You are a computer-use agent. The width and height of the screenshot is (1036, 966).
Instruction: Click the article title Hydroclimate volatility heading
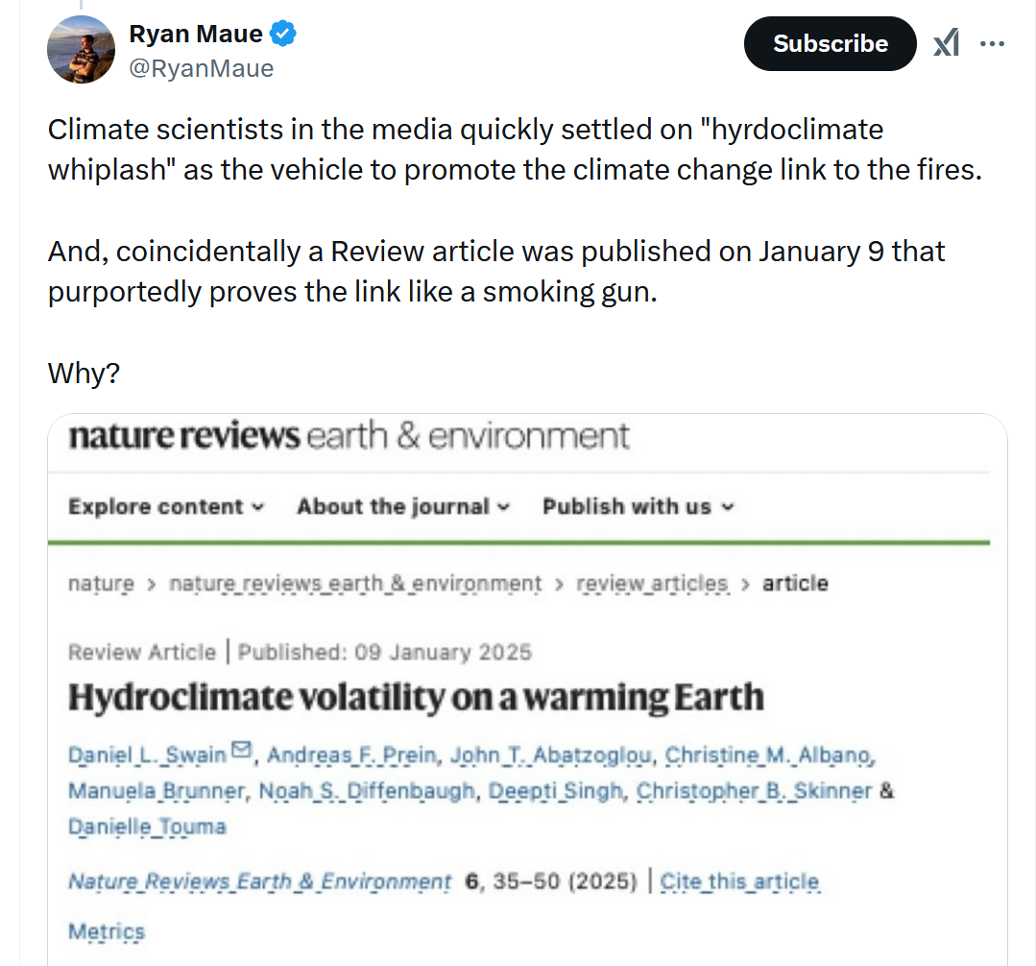tap(416, 697)
